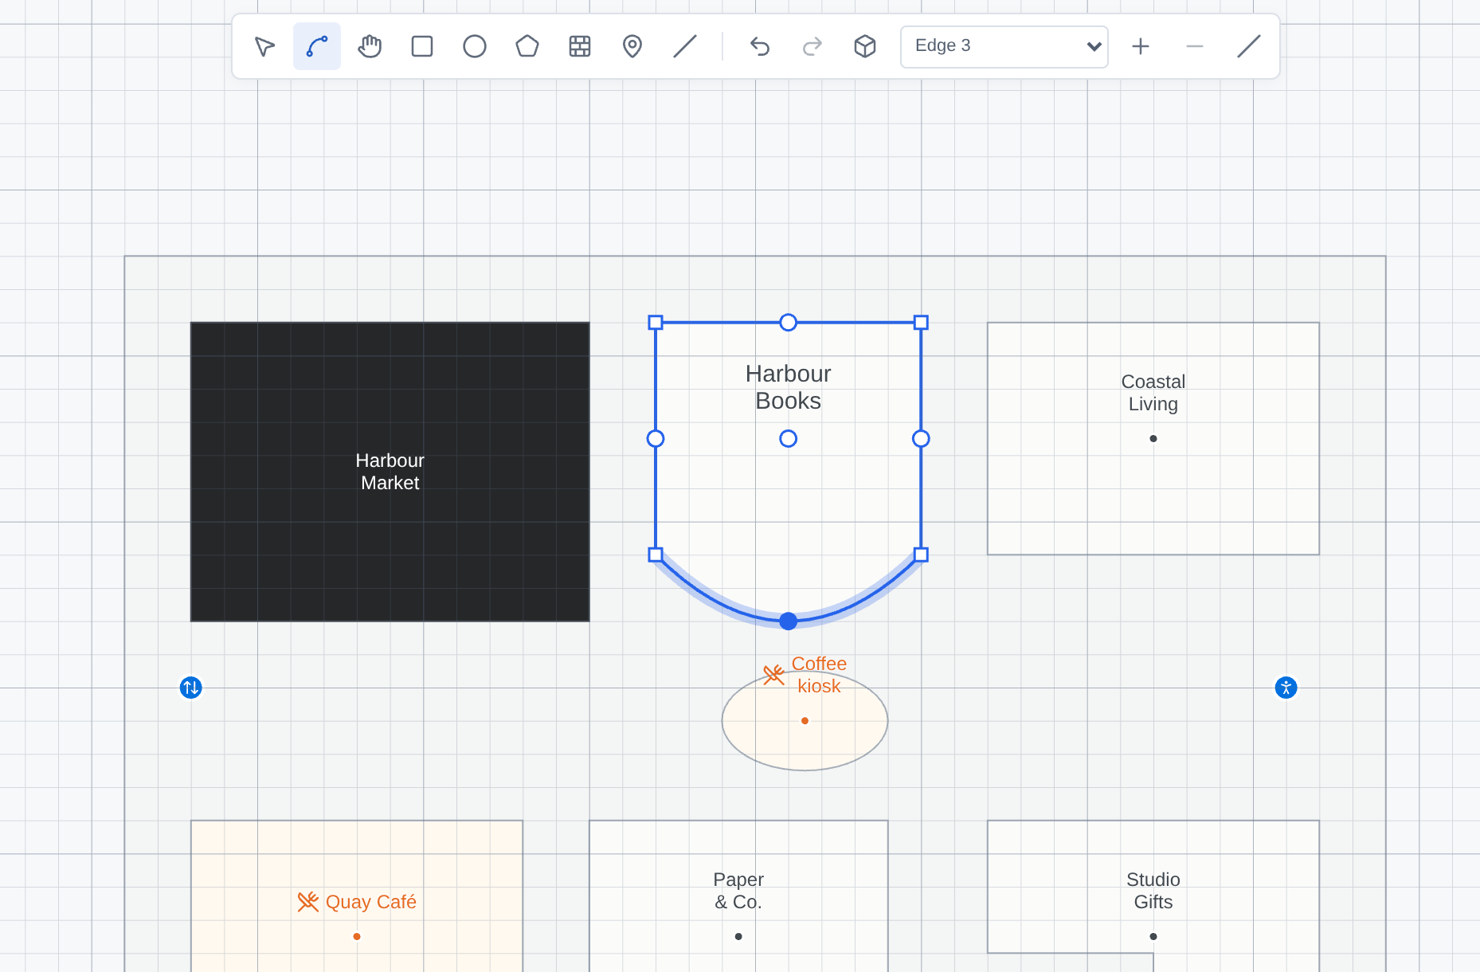The width and height of the screenshot is (1480, 972).
Task: Switch to the 3D cube view
Action: coord(865,46)
